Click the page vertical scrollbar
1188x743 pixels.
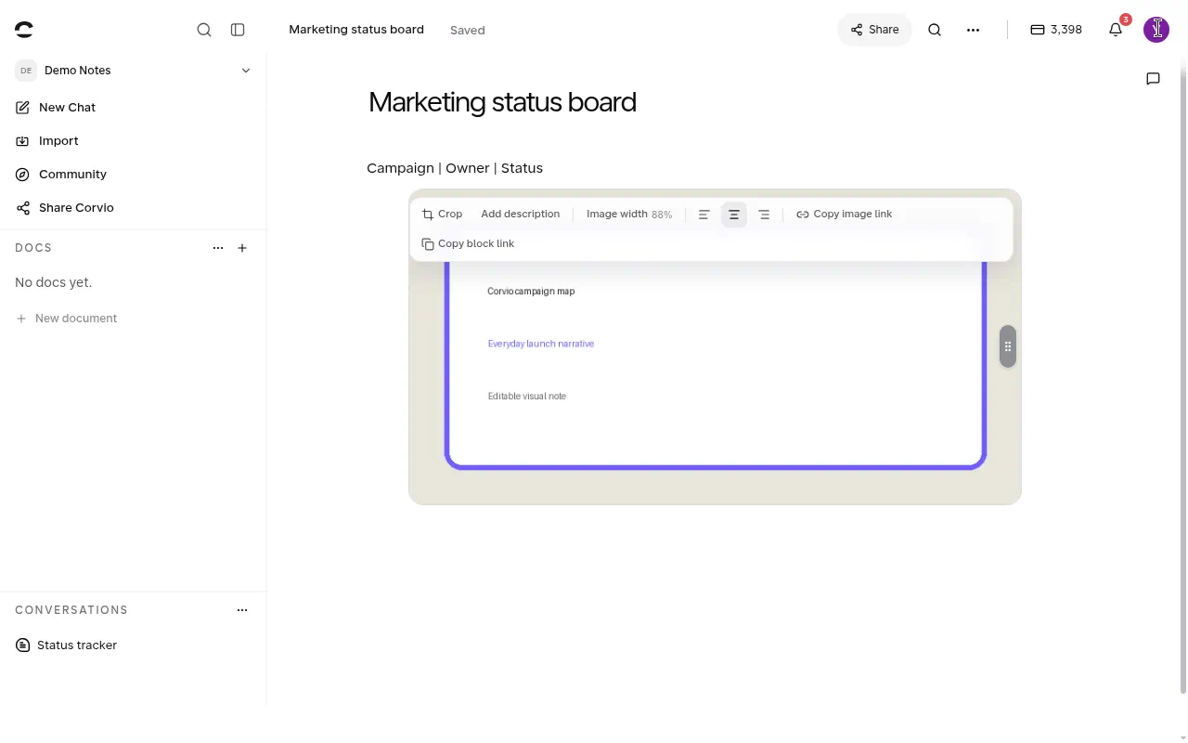(x=1182, y=371)
